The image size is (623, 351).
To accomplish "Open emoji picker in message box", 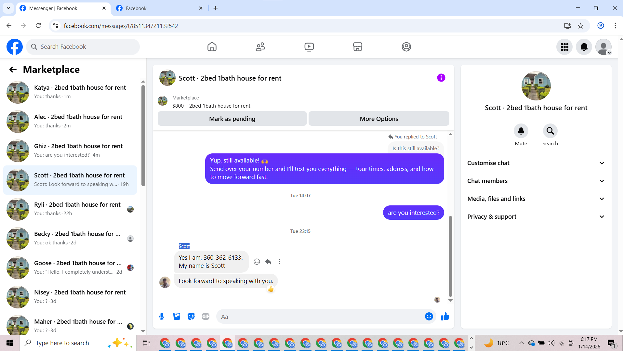I will [429, 317].
